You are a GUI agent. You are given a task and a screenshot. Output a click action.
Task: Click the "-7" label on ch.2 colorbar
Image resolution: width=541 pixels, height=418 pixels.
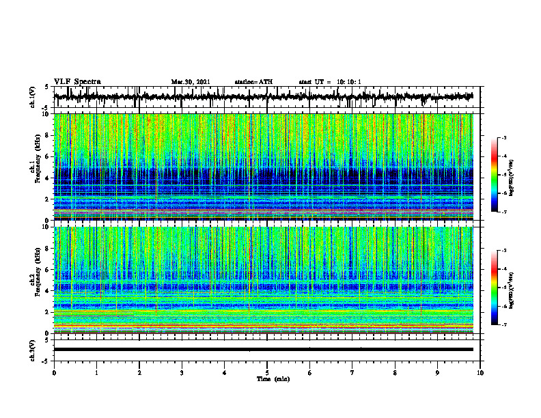(x=503, y=324)
